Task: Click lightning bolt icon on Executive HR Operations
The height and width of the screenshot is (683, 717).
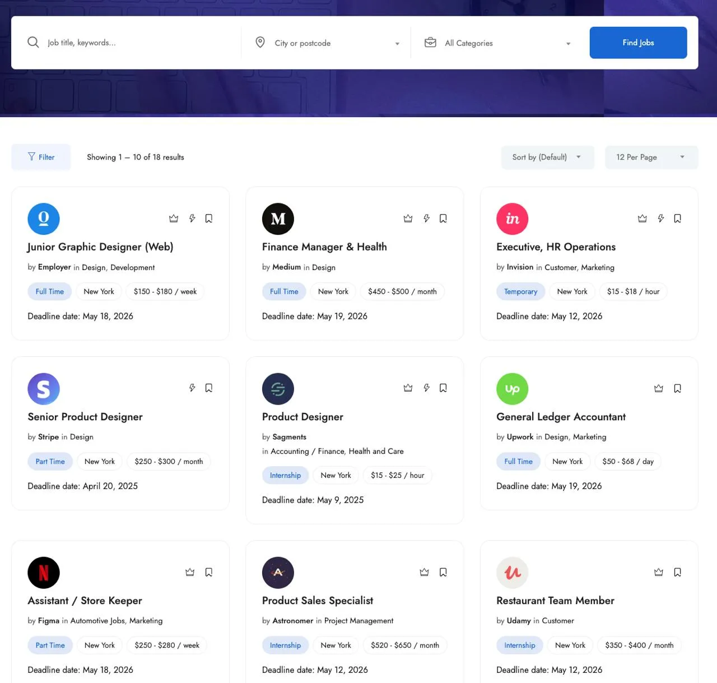Action: click(x=661, y=219)
